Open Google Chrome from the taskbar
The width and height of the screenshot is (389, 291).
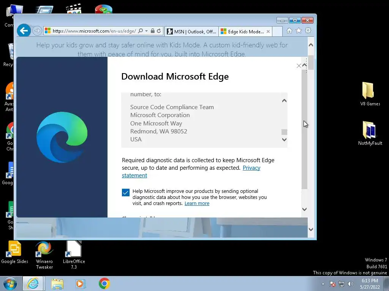[104, 283]
